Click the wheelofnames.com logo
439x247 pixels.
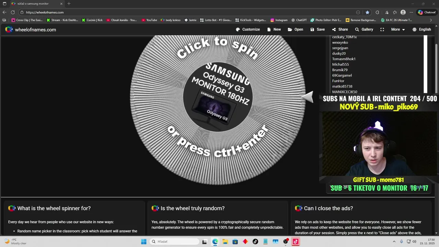[x=31, y=30]
